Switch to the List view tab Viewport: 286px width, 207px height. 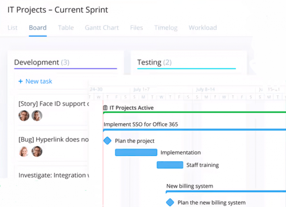pos(12,28)
